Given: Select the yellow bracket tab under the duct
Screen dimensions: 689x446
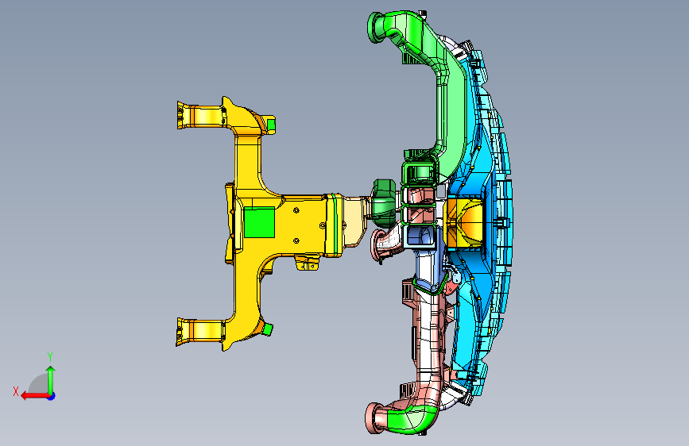Looking at the screenshot, I should 307,263.
